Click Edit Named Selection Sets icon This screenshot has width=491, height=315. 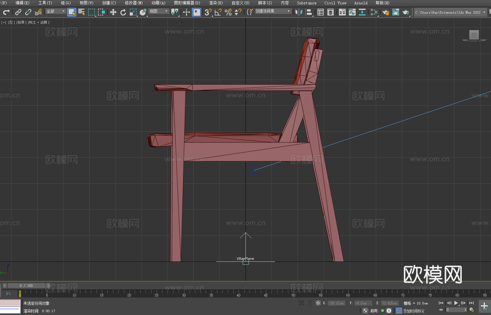tap(250, 12)
